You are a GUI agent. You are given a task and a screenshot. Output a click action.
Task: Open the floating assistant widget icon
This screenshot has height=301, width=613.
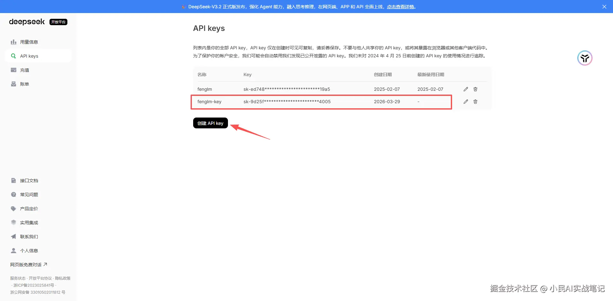coord(585,58)
